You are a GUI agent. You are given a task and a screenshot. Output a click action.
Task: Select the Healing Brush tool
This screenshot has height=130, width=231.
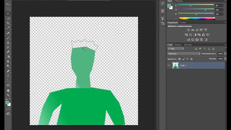[8, 33]
